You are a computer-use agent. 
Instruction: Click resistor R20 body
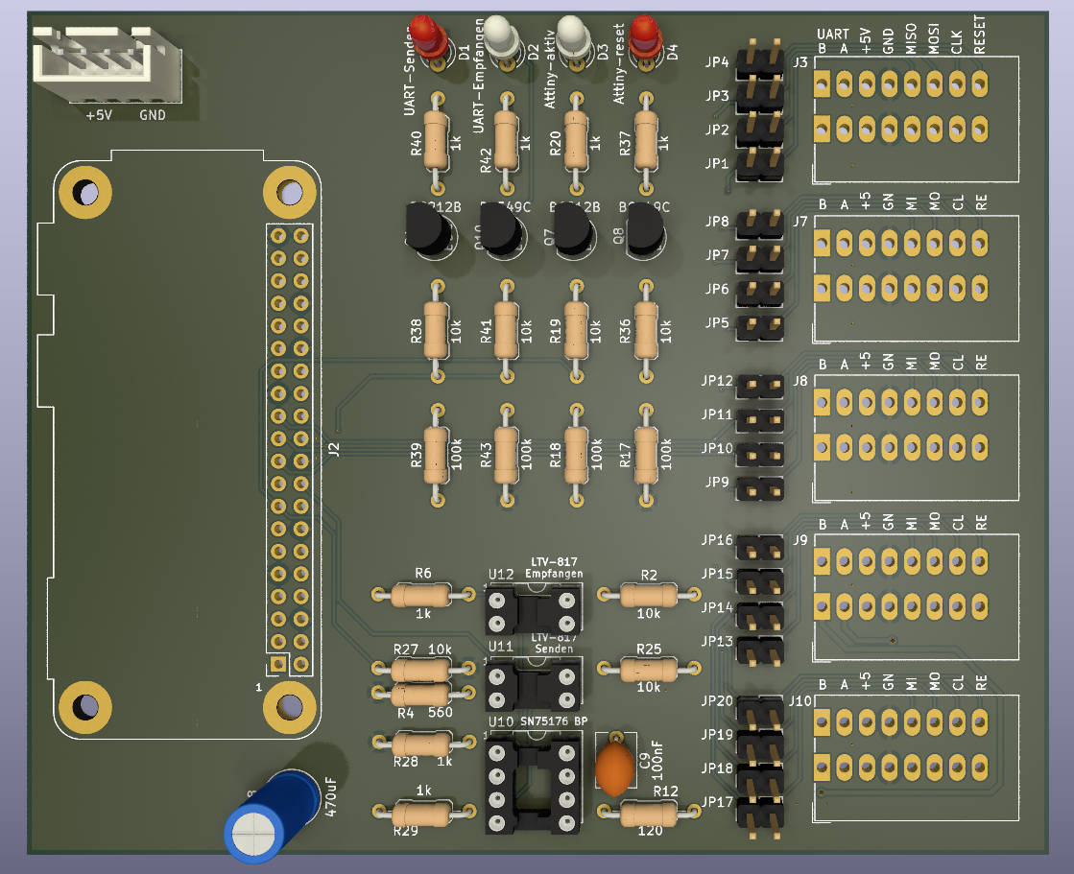(x=576, y=142)
